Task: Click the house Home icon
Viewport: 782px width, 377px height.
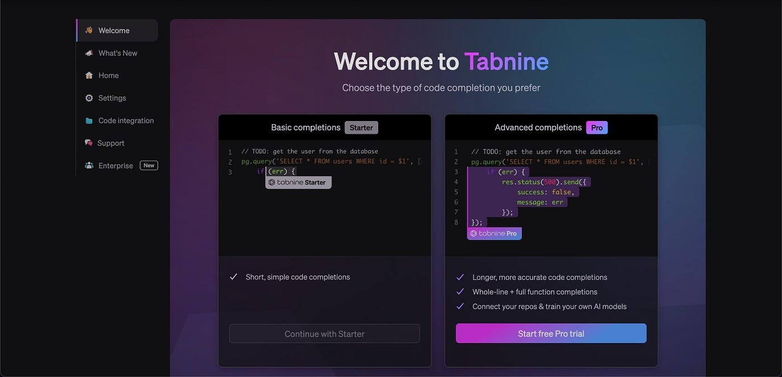Action: [x=89, y=75]
